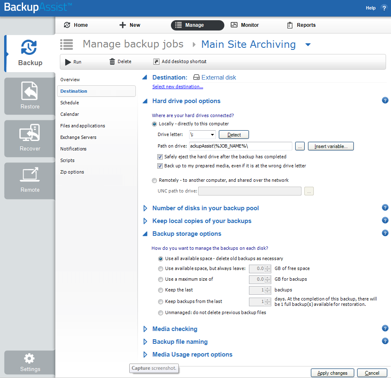Toggle back up to prepared media checkbox
Image resolution: width=391 pixels, height=378 pixels.
tap(160, 166)
